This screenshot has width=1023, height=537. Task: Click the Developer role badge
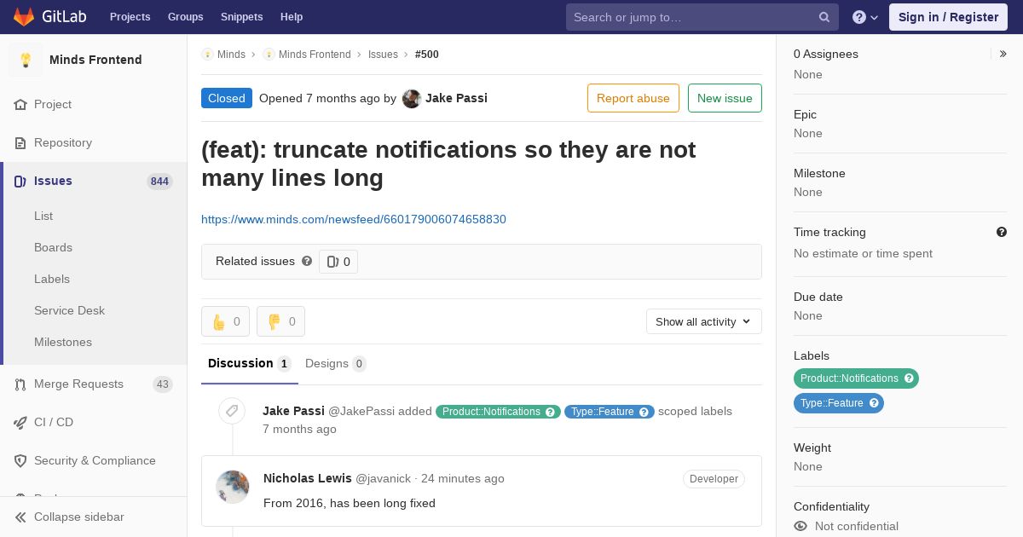[714, 479]
